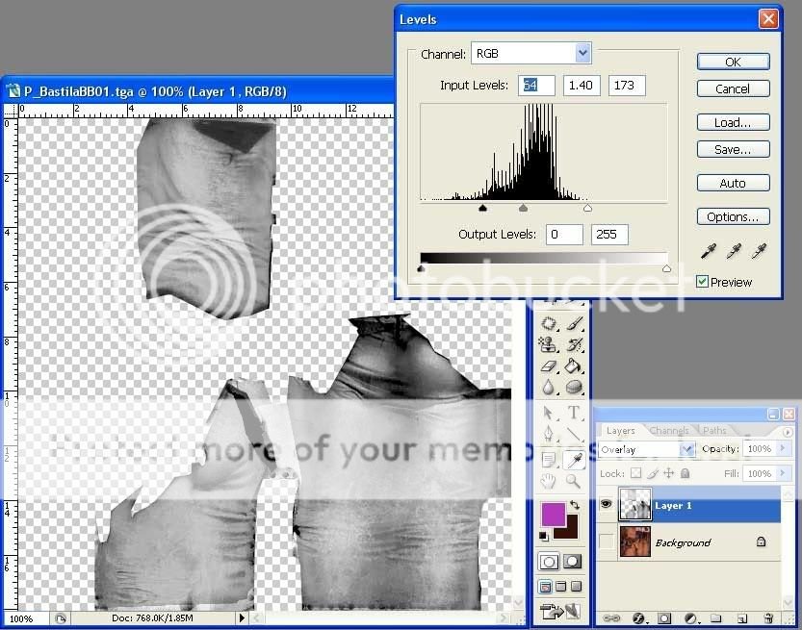Open the Fill slider arrow

782,473
